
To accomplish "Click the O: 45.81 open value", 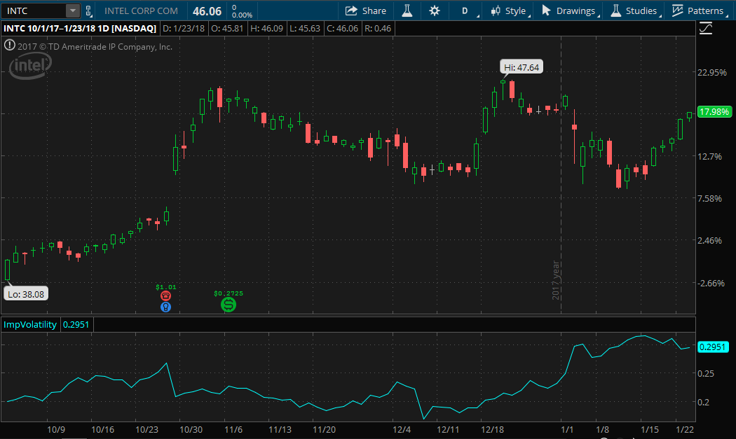I will (227, 29).
